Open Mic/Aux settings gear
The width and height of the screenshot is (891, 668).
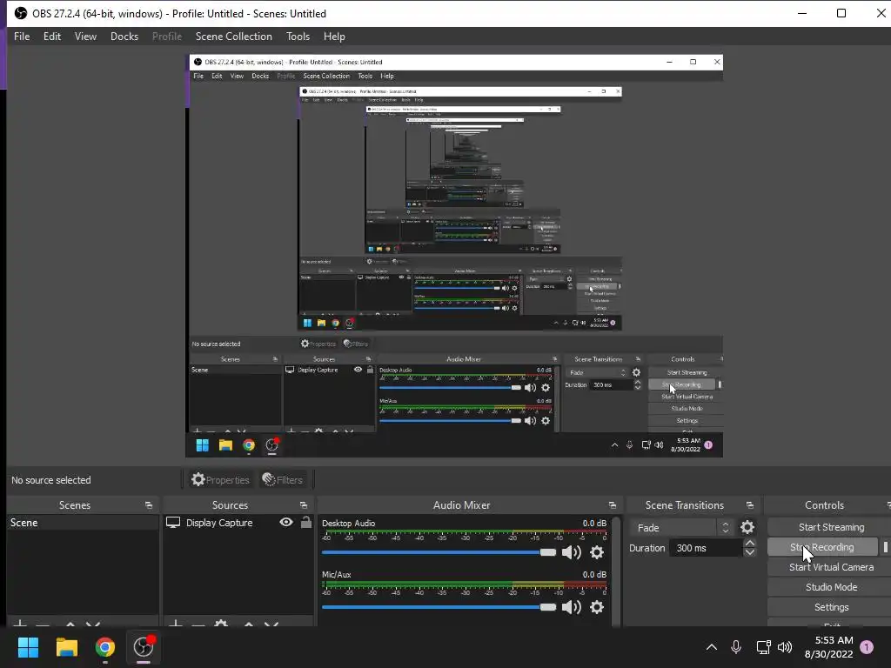[x=597, y=607]
